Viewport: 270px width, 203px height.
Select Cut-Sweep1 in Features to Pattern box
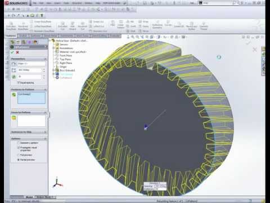(25, 94)
